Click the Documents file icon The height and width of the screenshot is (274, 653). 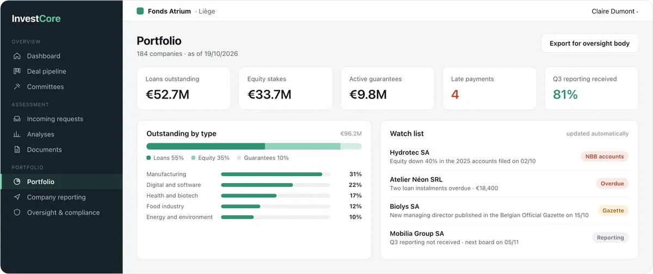point(17,150)
